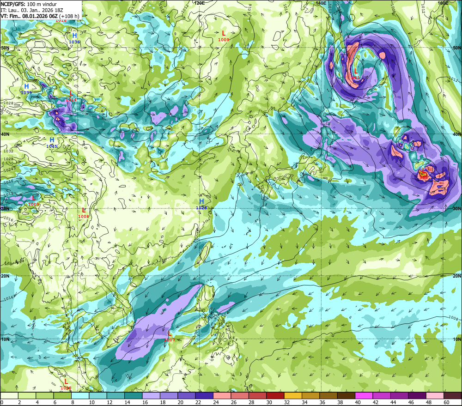Screen dimensions: 462x406
Task: Click the legend value label 60
Action: [x=446, y=402]
